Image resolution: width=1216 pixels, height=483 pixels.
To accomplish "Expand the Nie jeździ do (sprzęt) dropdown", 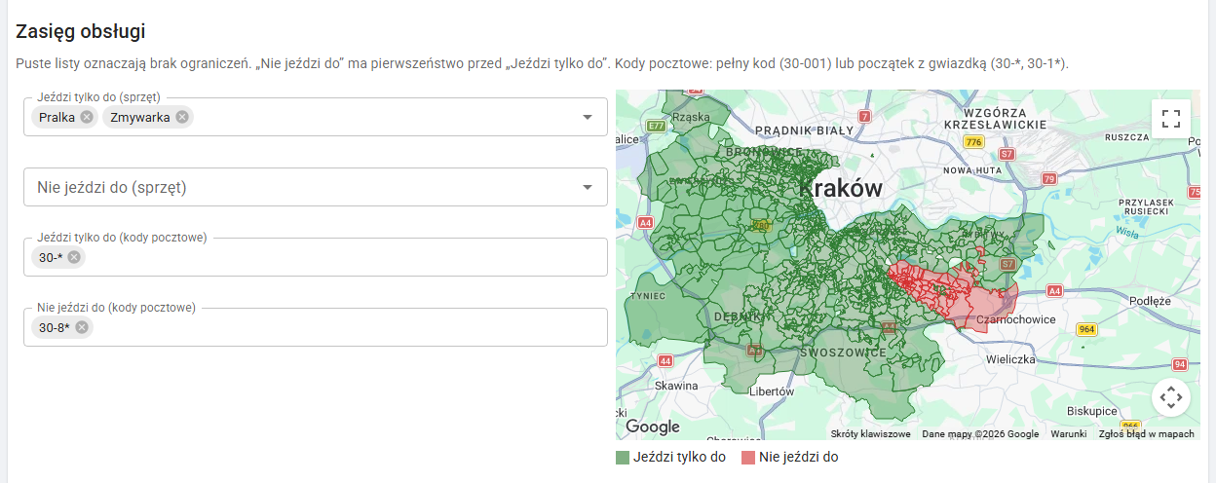I will coord(588,187).
